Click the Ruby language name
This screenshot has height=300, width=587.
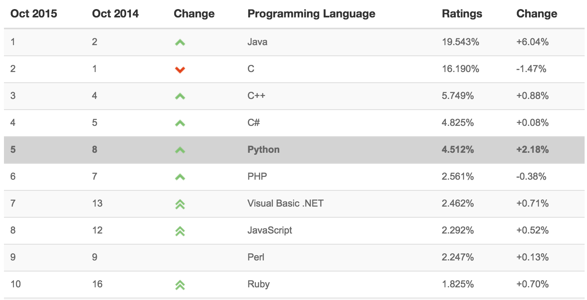tap(258, 284)
